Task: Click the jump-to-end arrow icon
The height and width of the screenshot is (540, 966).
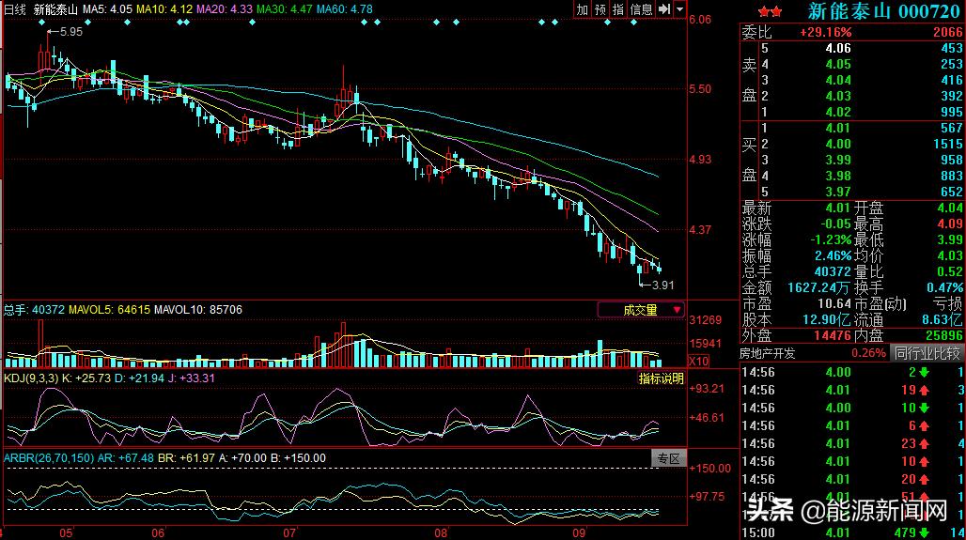Action: pos(664,9)
